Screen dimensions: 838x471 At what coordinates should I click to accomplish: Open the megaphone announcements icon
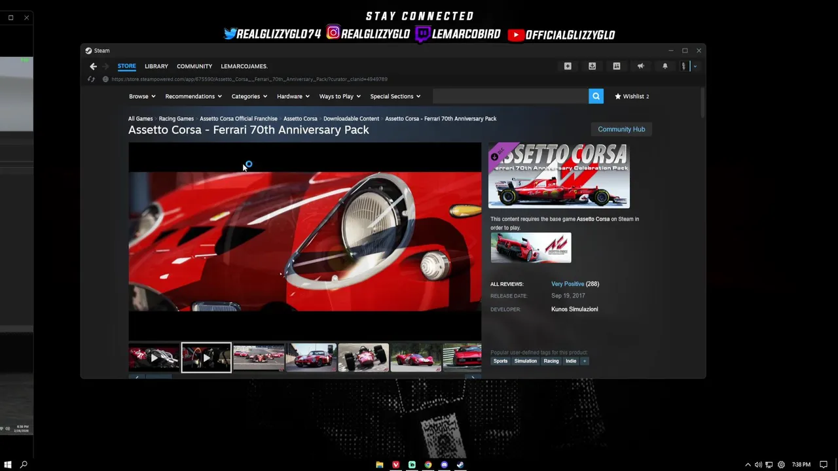640,66
